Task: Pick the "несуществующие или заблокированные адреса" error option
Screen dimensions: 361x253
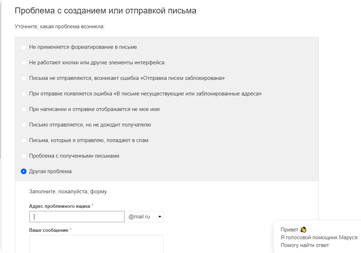Action: click(x=24, y=94)
